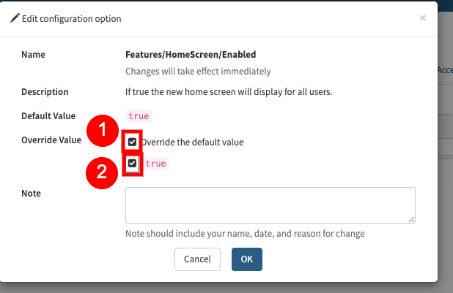The image size is (453, 293).
Task: Click the pencil icon in dialog title
Action: pyautogui.click(x=15, y=18)
